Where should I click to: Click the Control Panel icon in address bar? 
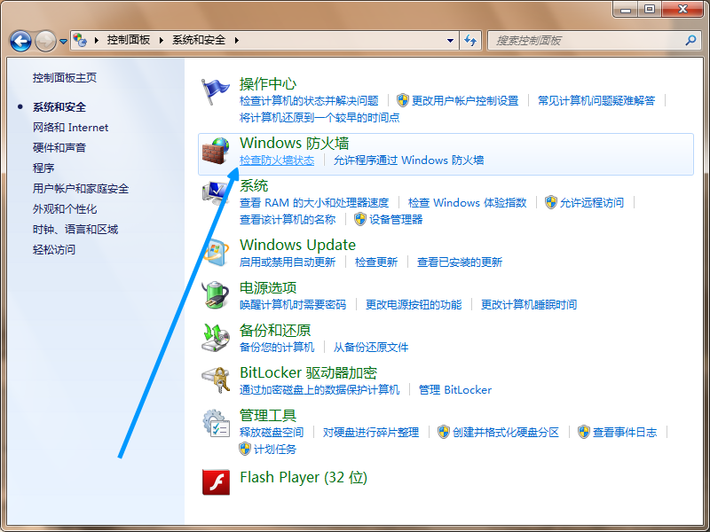pos(80,40)
